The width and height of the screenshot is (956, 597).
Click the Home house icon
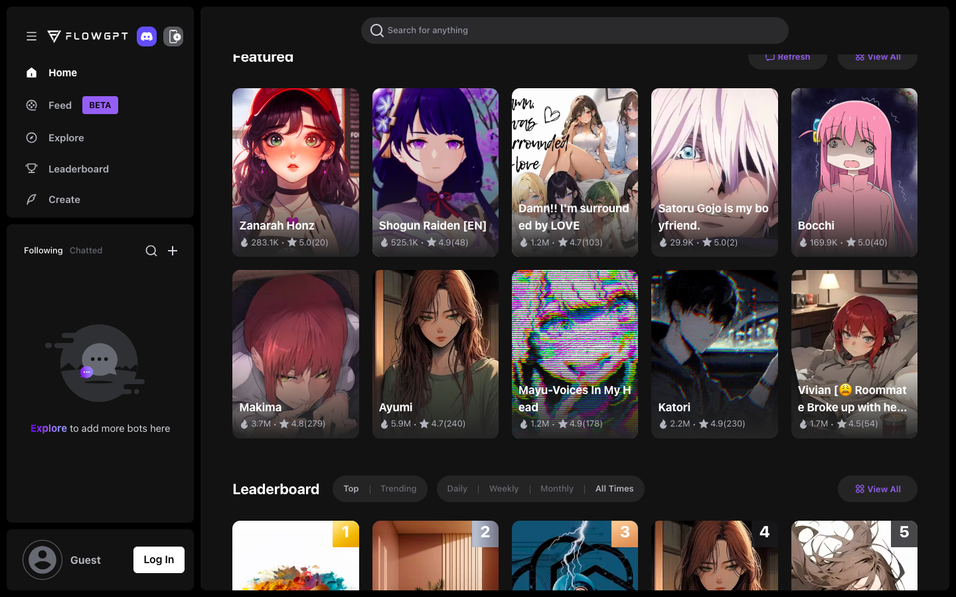[x=31, y=73]
